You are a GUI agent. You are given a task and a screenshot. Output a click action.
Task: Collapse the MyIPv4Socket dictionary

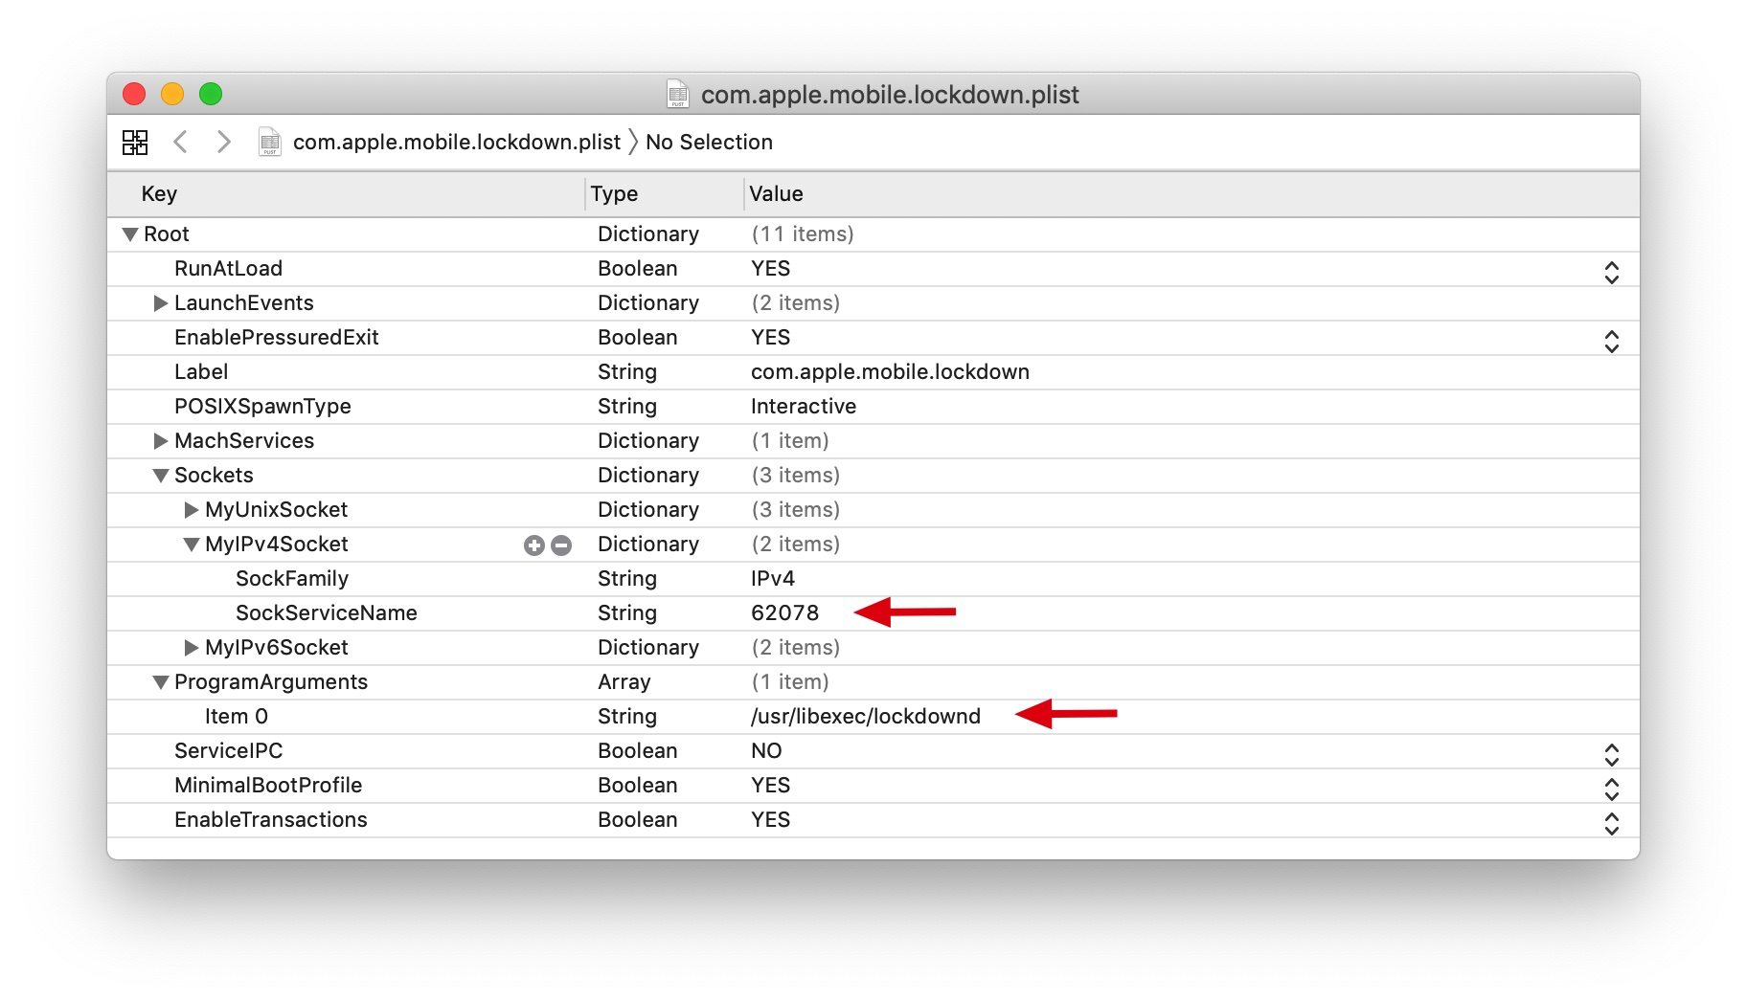[x=192, y=545]
